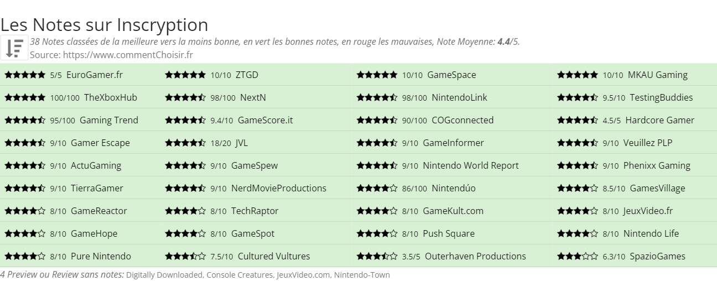Click the GameKult.com review
717x281 pixels.
[453, 211]
